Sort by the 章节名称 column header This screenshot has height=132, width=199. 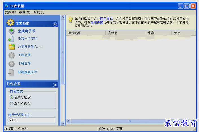[86, 33]
